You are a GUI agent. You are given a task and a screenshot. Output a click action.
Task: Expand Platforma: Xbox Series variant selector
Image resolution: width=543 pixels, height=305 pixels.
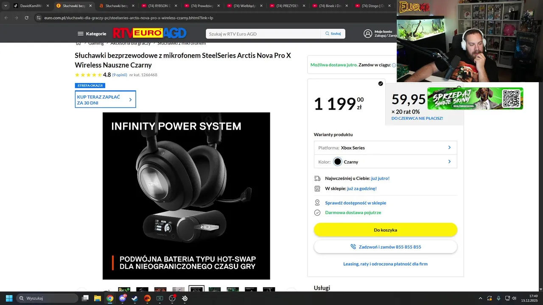click(x=385, y=148)
